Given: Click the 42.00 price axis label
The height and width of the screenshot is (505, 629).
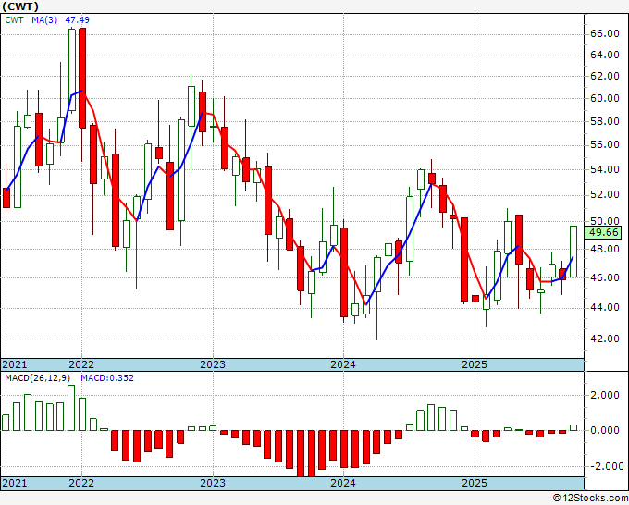Looking at the screenshot, I should (605, 339).
